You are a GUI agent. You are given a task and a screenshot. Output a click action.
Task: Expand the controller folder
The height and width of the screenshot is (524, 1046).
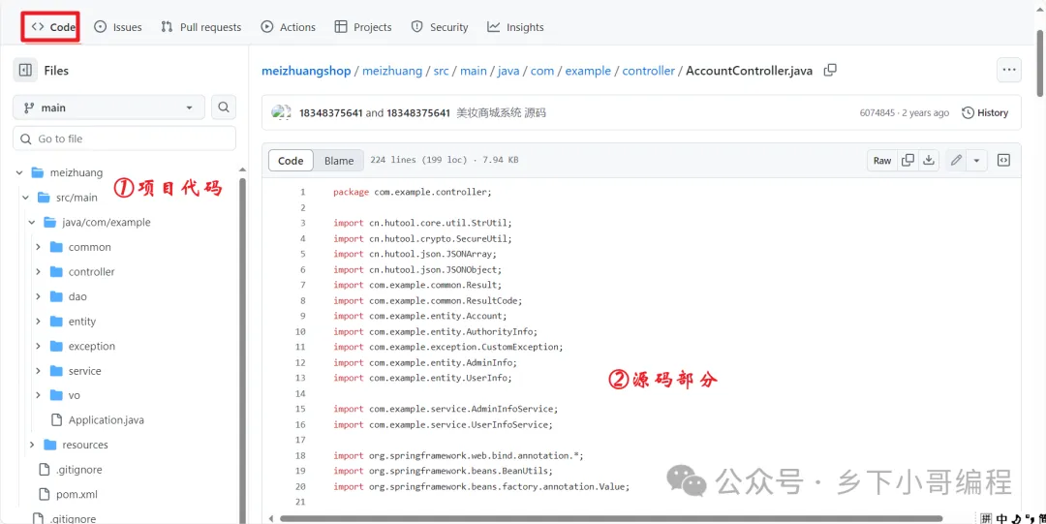pos(38,271)
